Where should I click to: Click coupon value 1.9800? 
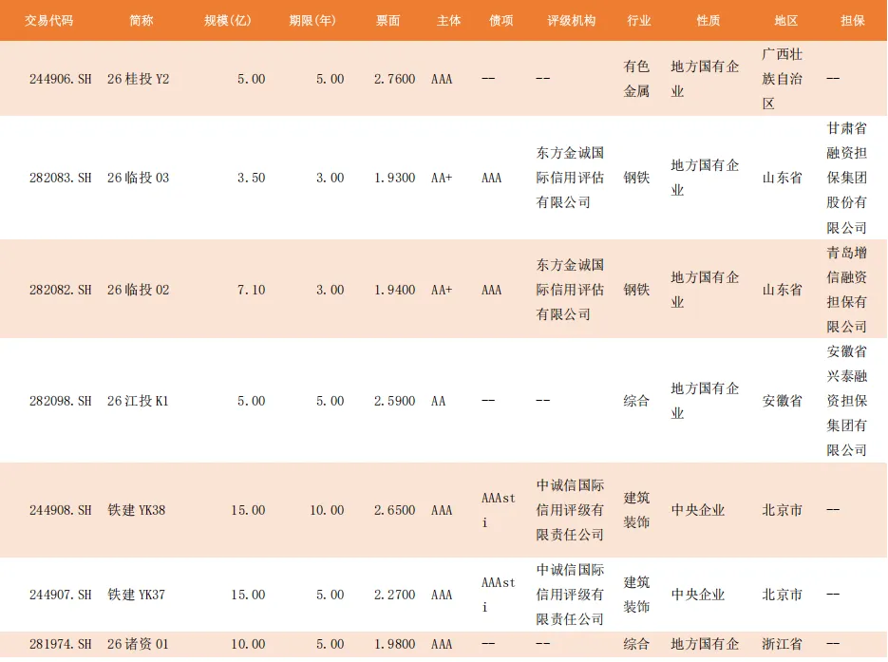click(x=395, y=645)
